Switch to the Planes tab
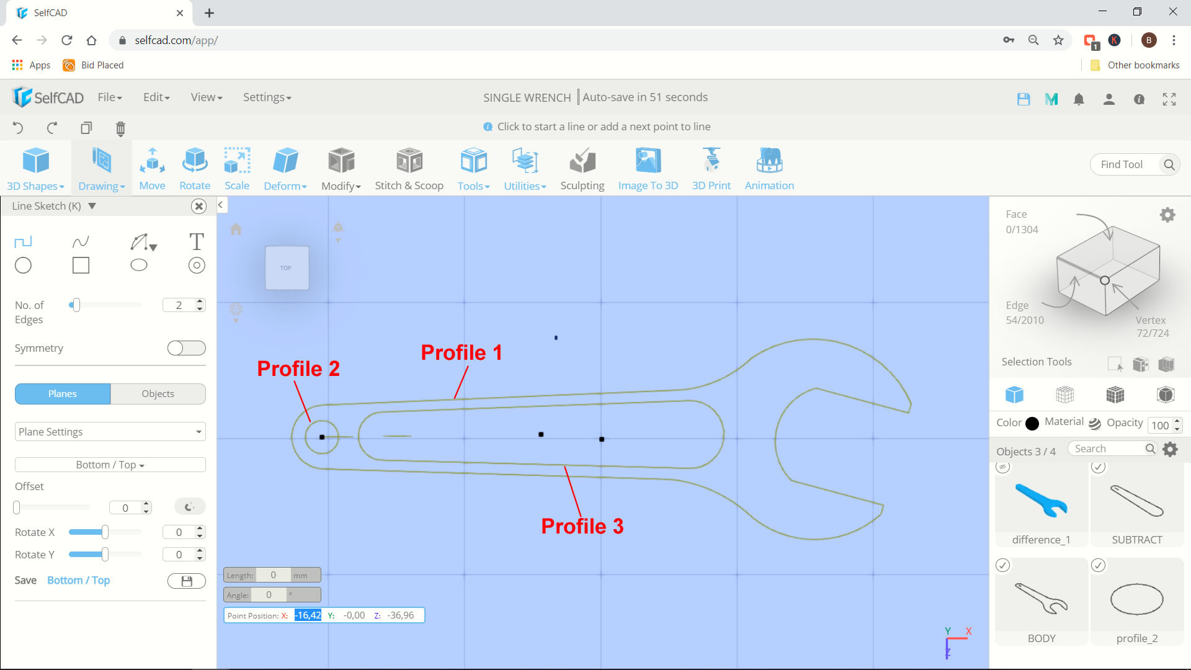Screen dimensions: 1191x670 (63, 394)
